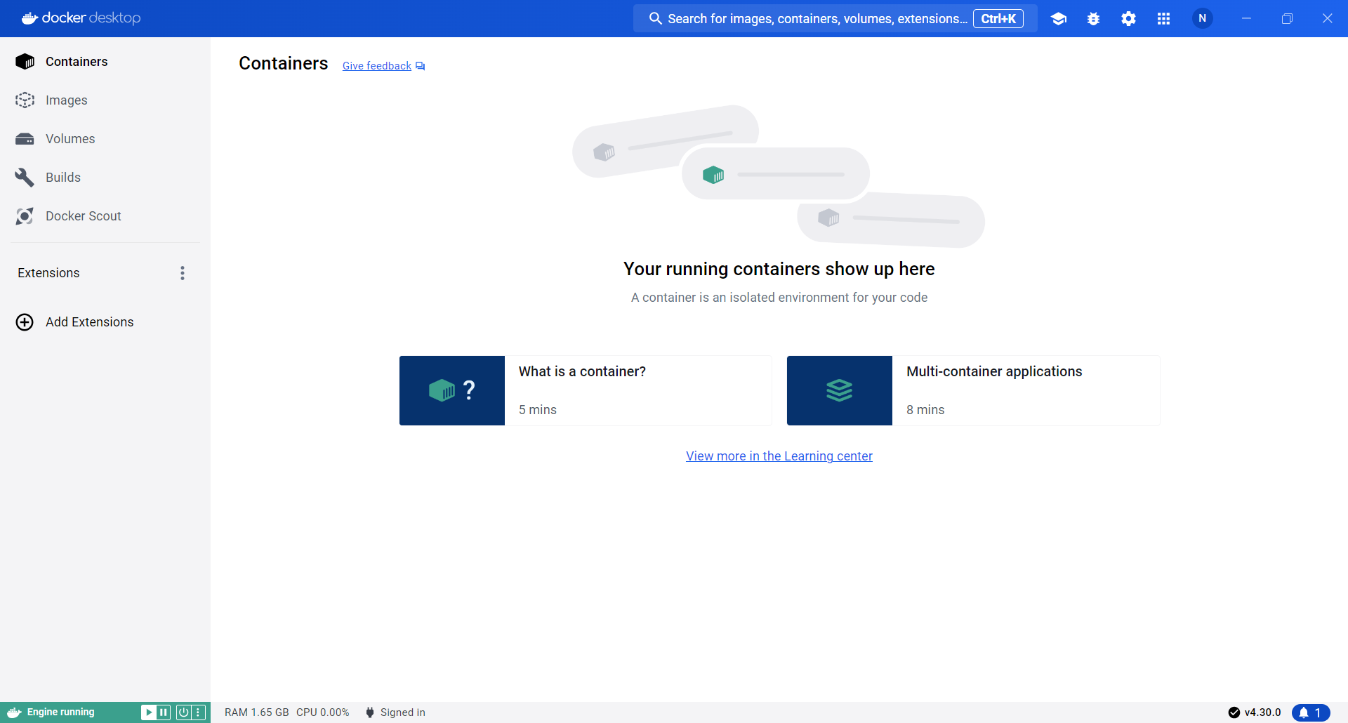Minimize the Docker Desktop window
1348x723 pixels.
click(1246, 18)
